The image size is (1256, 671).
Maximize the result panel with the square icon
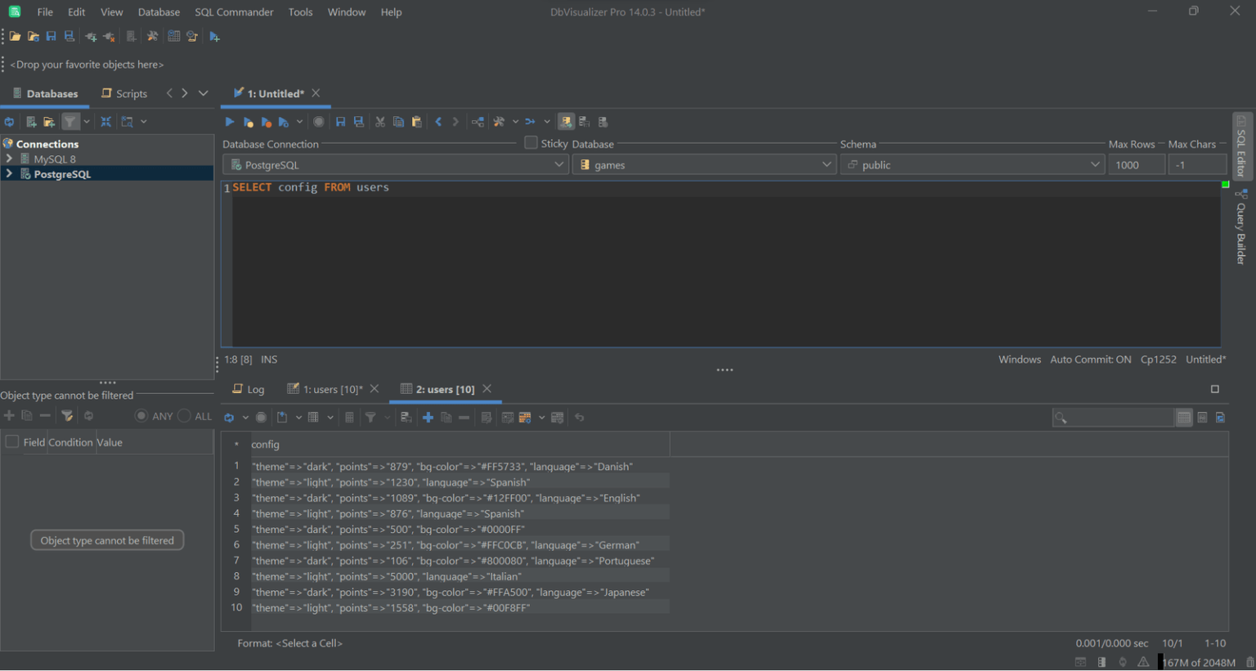pyautogui.click(x=1215, y=389)
